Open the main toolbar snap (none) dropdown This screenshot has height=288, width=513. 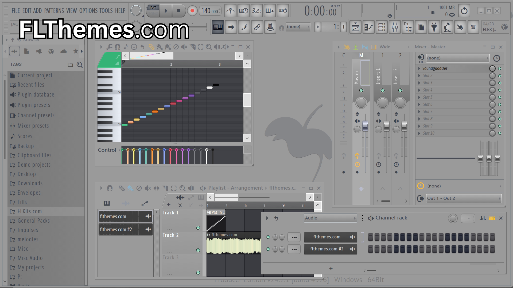pos(298,27)
